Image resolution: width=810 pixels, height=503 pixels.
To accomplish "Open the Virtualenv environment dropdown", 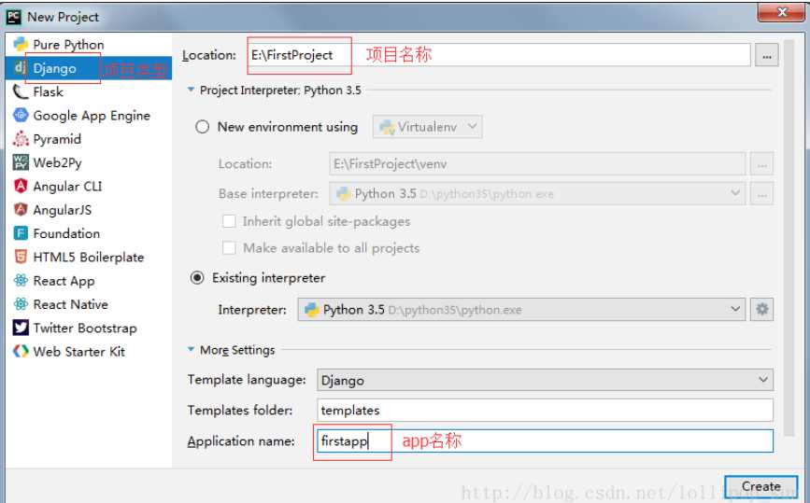I will tap(428, 126).
